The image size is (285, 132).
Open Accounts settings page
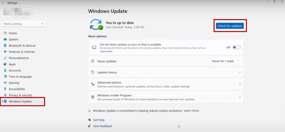(x=15, y=70)
